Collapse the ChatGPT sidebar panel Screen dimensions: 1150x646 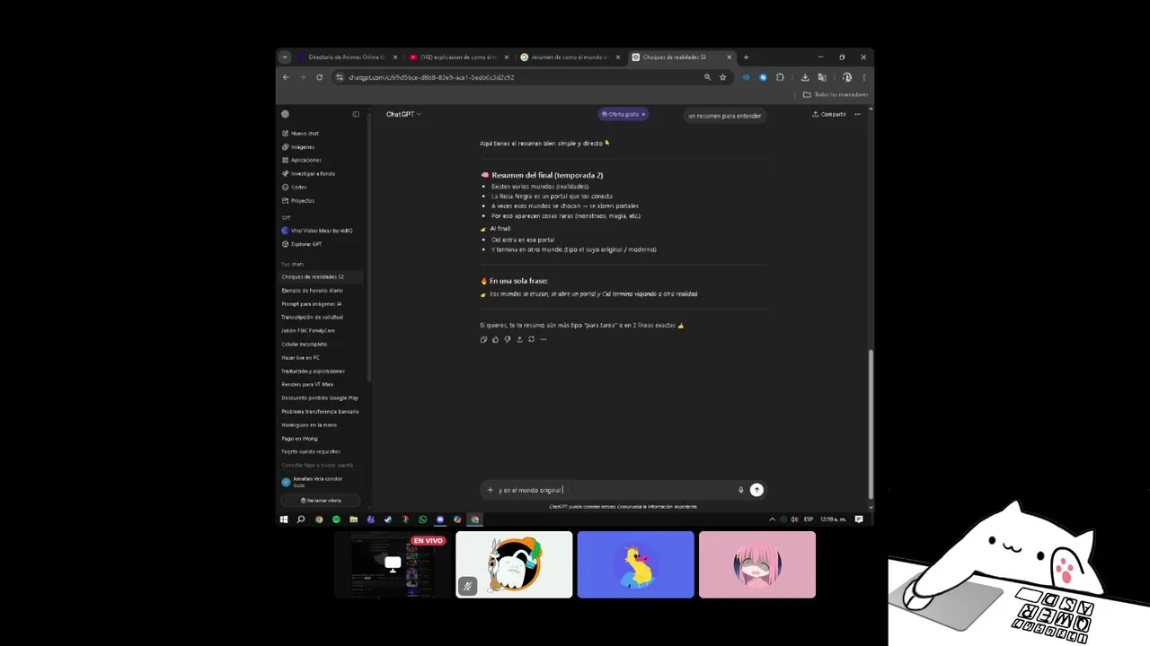356,114
